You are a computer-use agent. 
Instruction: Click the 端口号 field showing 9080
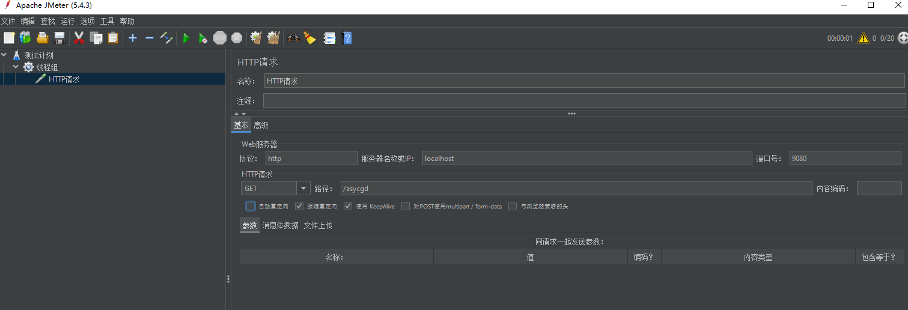pos(846,158)
